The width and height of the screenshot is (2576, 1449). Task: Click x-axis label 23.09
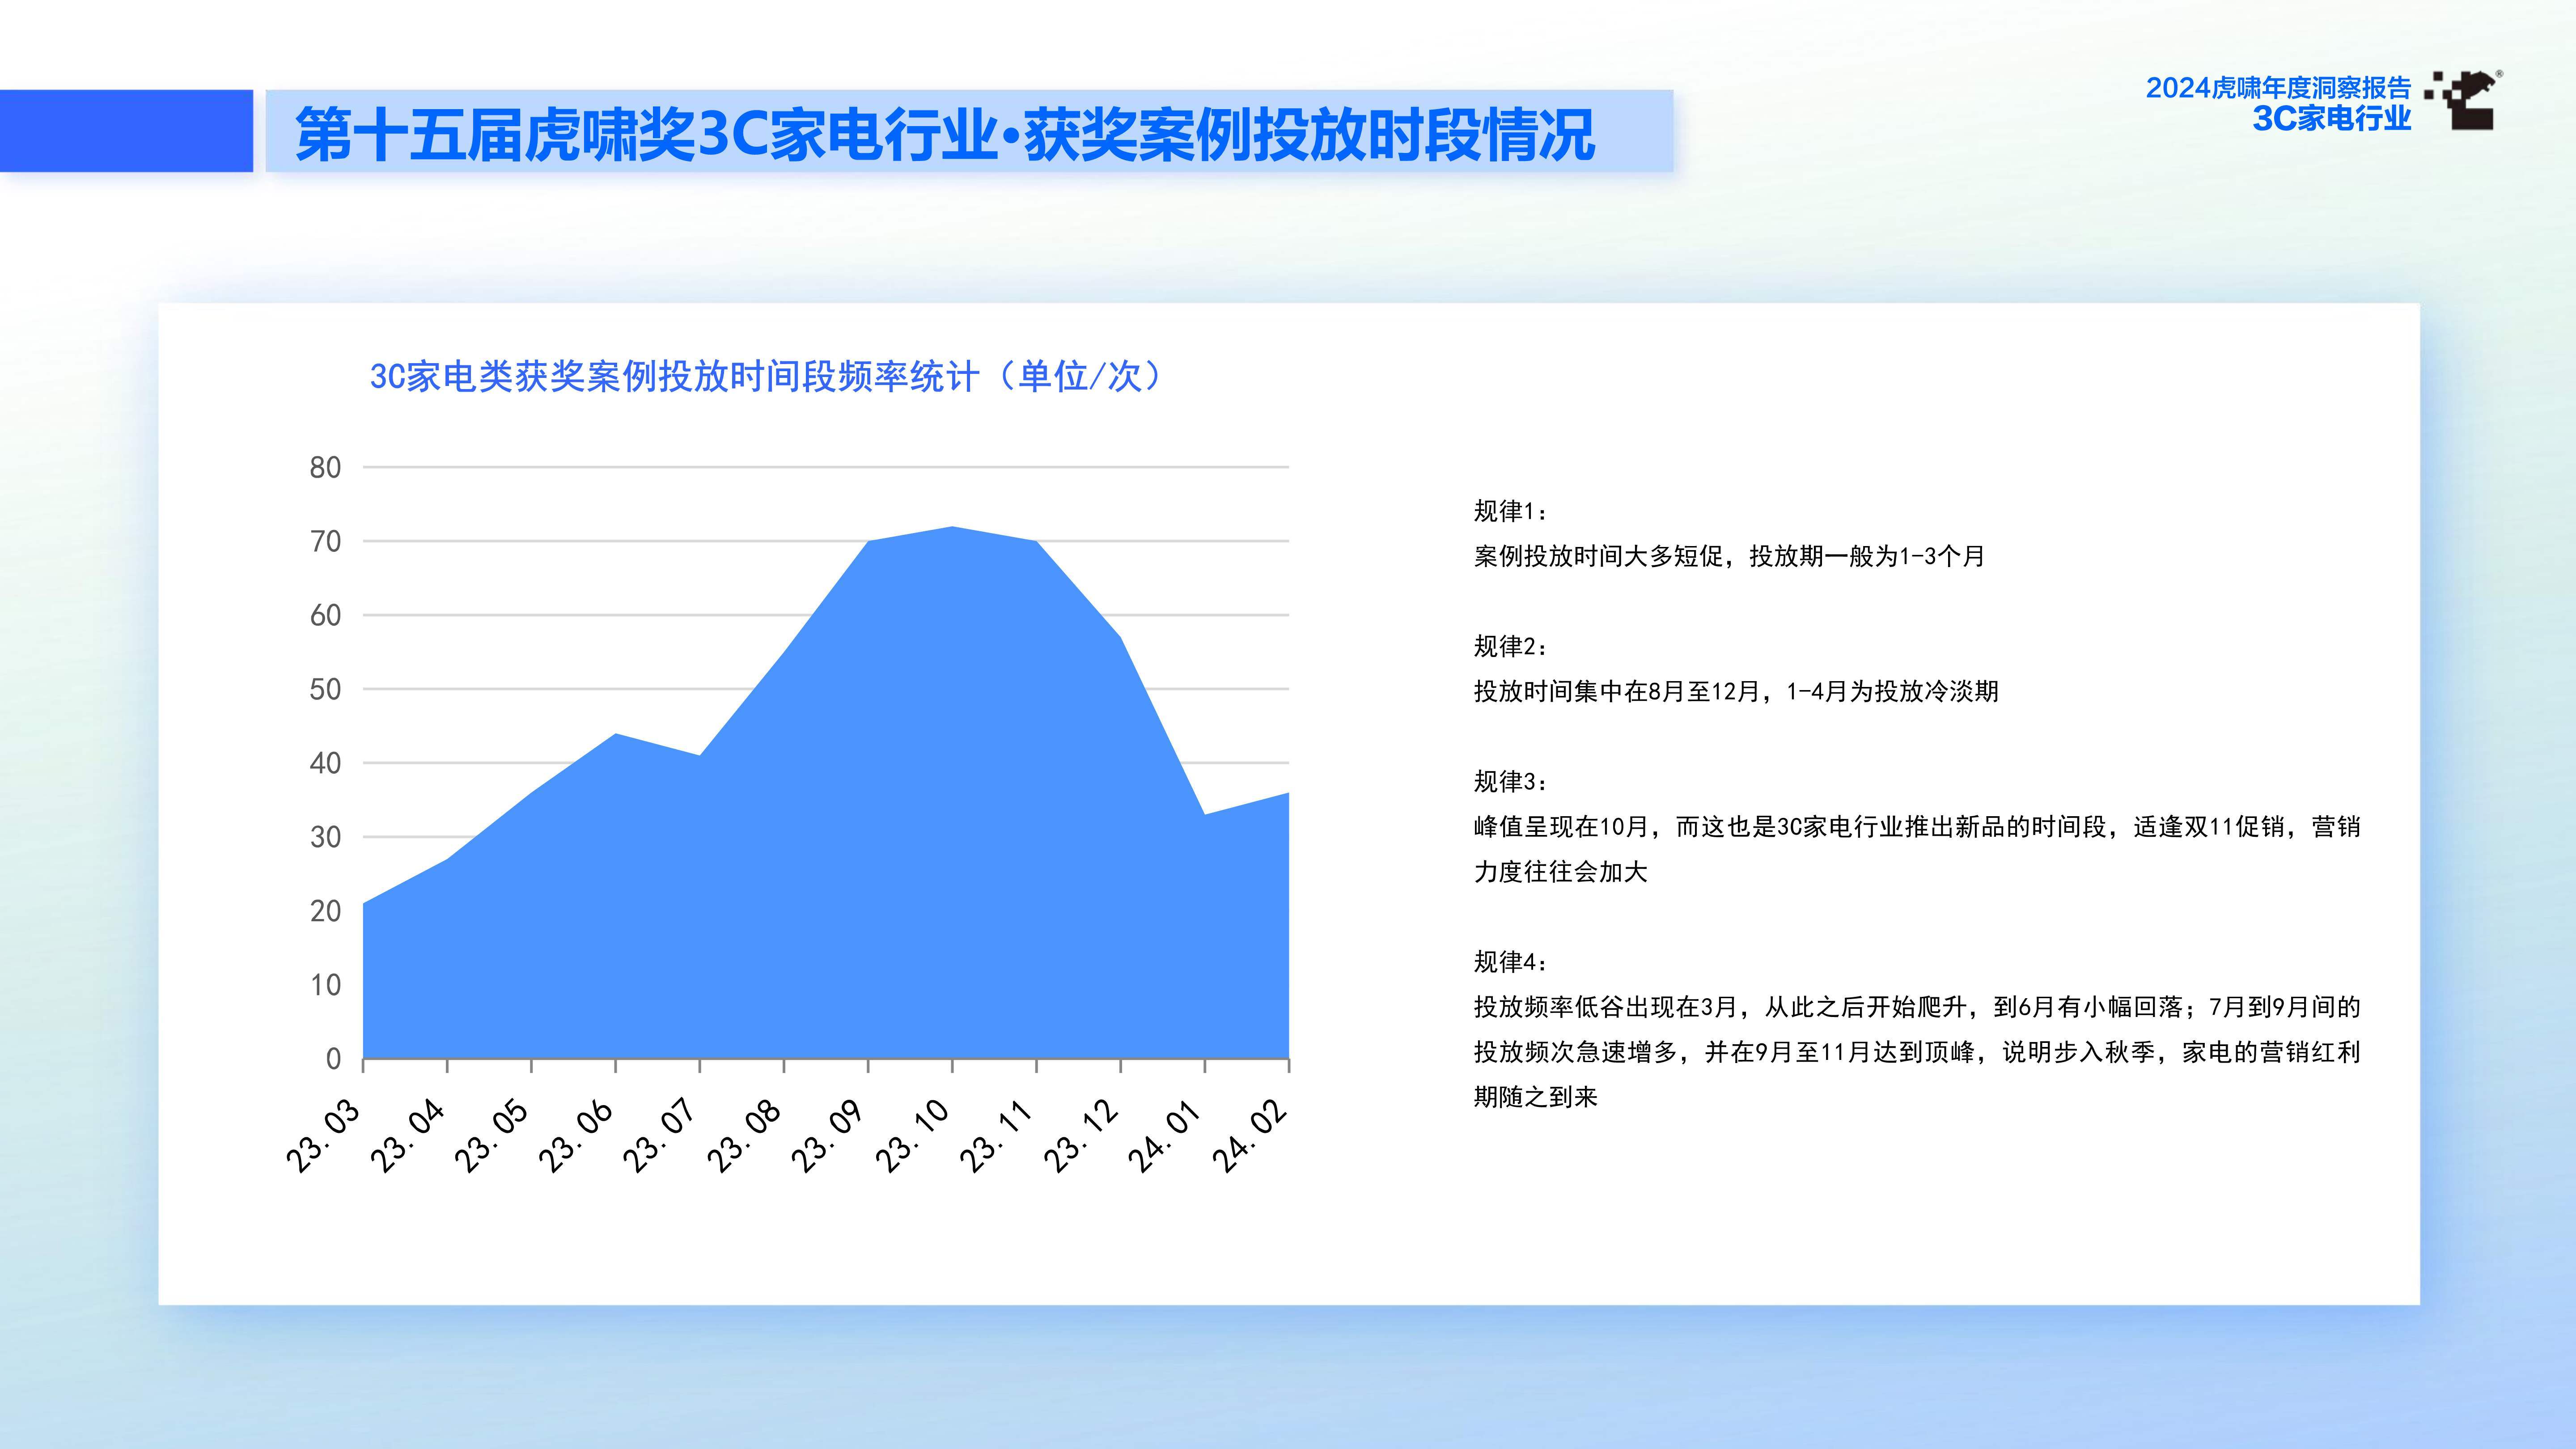[828, 1135]
